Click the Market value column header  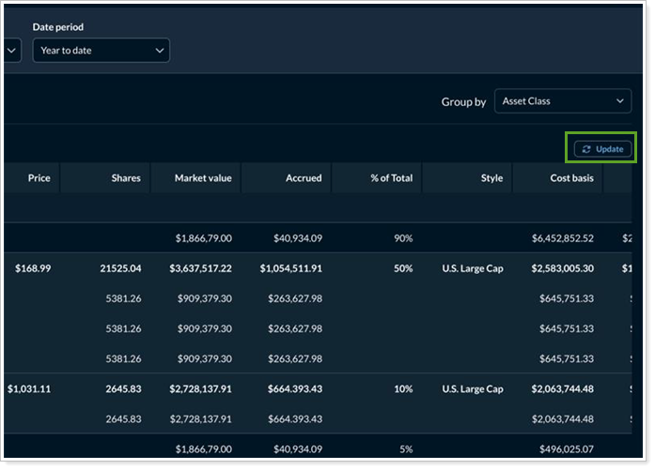203,178
